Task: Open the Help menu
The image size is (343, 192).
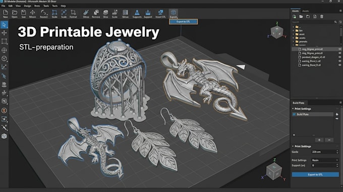Action: click(x=63, y=6)
